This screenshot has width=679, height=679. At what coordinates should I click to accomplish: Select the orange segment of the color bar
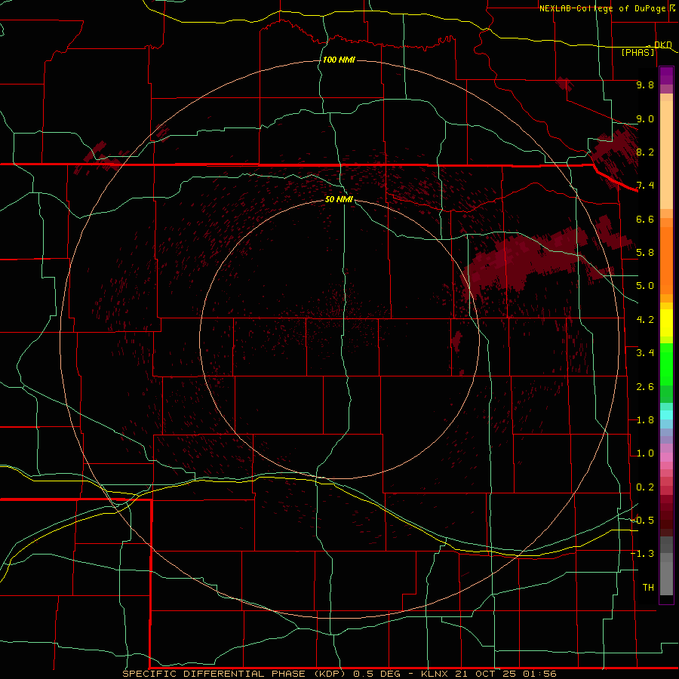pos(666,260)
